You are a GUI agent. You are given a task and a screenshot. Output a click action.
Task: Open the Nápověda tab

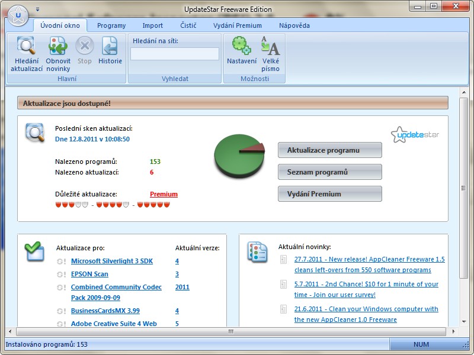(x=294, y=25)
